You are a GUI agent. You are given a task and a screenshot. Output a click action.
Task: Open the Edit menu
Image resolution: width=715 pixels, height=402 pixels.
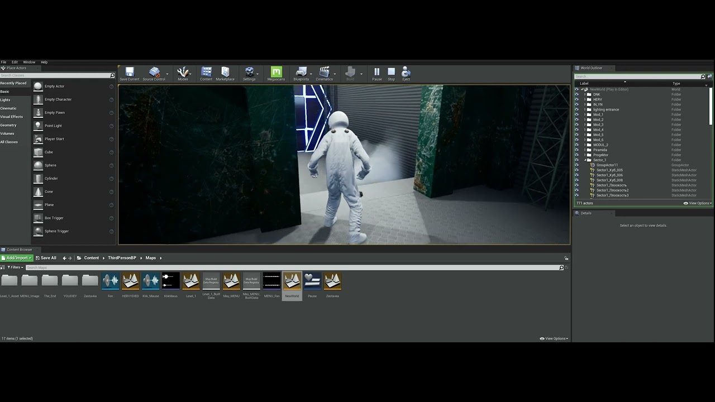click(x=15, y=62)
